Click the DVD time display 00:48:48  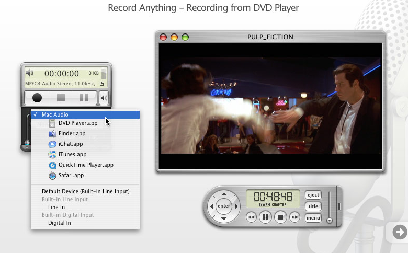(273, 197)
